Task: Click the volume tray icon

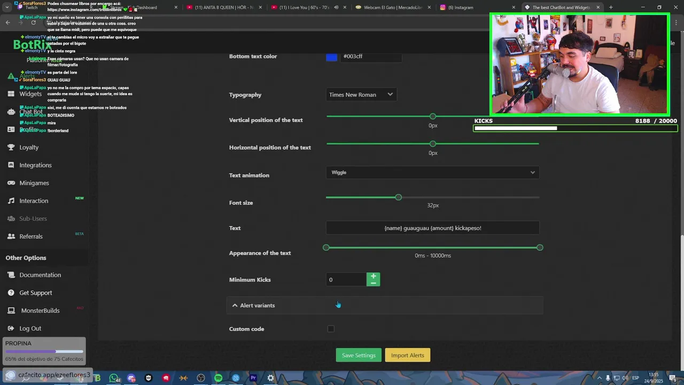Action: [x=625, y=378]
